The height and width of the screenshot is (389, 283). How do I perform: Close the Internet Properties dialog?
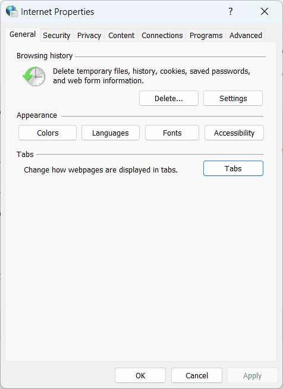point(265,11)
